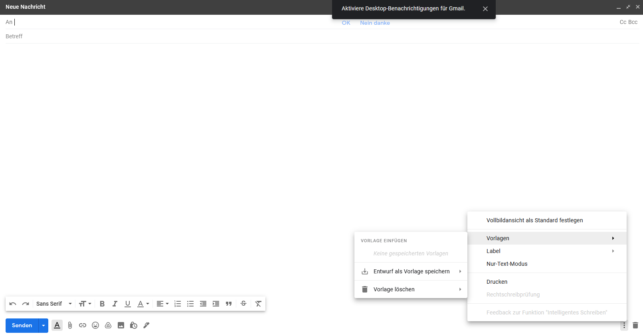This screenshot has width=643, height=336.
Task: Select Nur-Text-Modus option
Action: [x=547, y=264]
